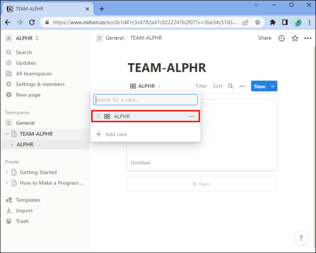This screenshot has height=253, width=316.
Task: Open the page updates clock icon
Action: coord(281,38)
